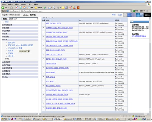Click the 注销 logout link
This screenshot has width=152, height=122.
click(x=120, y=15)
